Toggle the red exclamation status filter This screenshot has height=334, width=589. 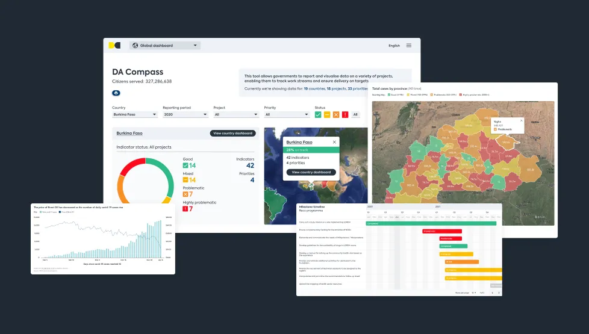pos(345,114)
